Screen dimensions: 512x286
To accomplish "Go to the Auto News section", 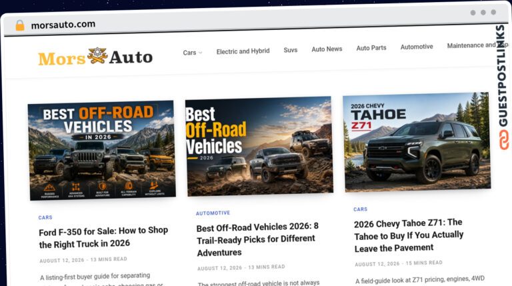I will click(x=327, y=49).
